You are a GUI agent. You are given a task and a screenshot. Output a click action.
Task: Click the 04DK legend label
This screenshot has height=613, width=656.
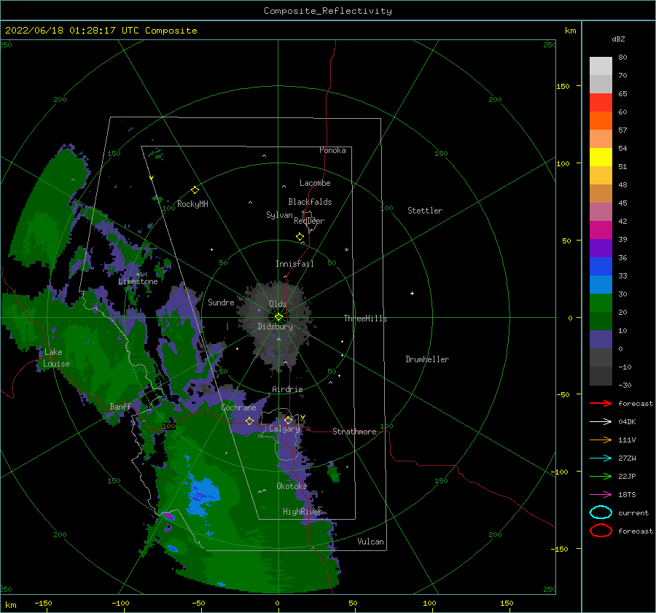pos(627,422)
